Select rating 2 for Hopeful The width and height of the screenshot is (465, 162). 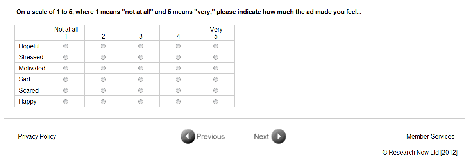pos(103,46)
